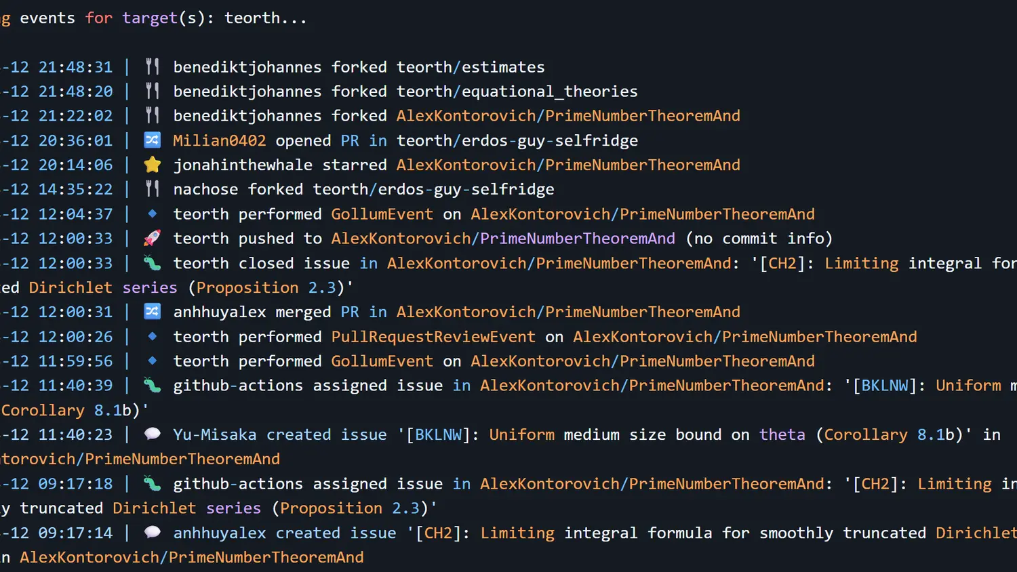Click the PR shuffle icon beside anhhuyalex merged
Image resolution: width=1017 pixels, height=572 pixels.
(153, 312)
